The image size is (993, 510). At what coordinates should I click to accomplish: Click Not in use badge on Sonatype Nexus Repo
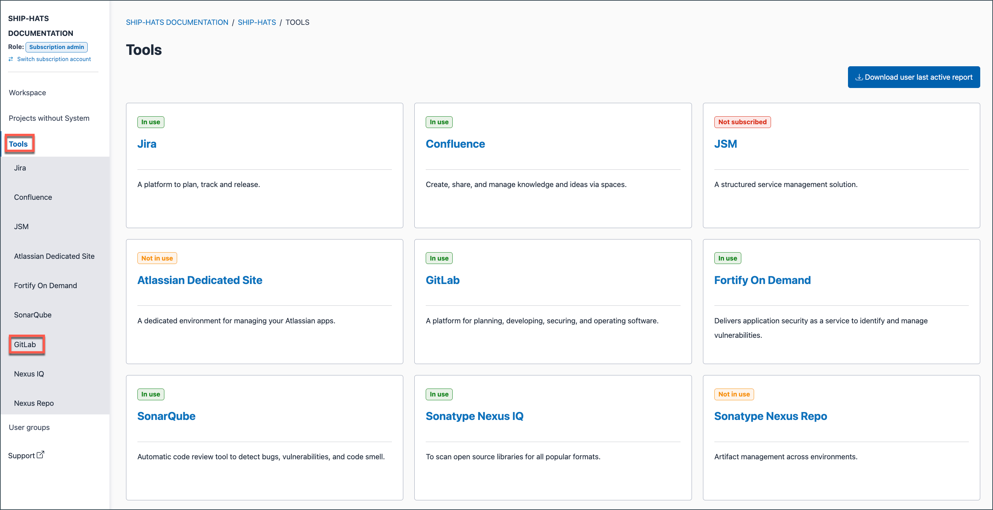pos(734,394)
